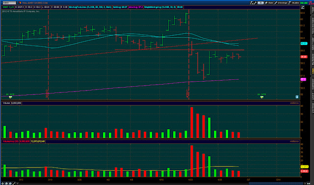
Task: Open the Trade side tab
Action: click(x=313, y=10)
